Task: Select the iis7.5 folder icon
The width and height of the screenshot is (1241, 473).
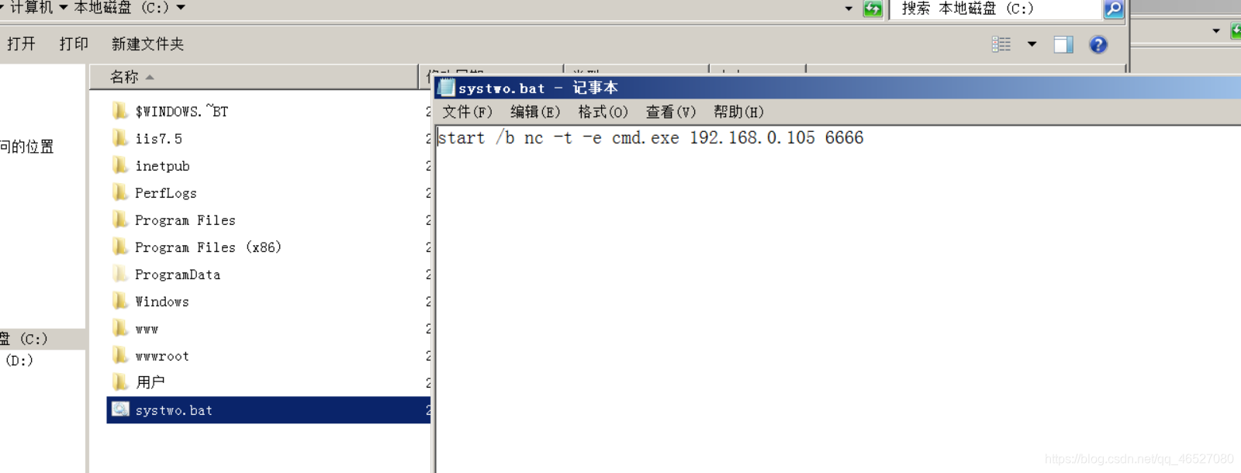Action: [119, 138]
